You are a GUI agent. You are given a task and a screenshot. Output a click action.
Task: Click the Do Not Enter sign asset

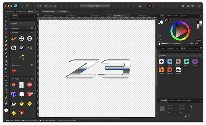coord(30,85)
